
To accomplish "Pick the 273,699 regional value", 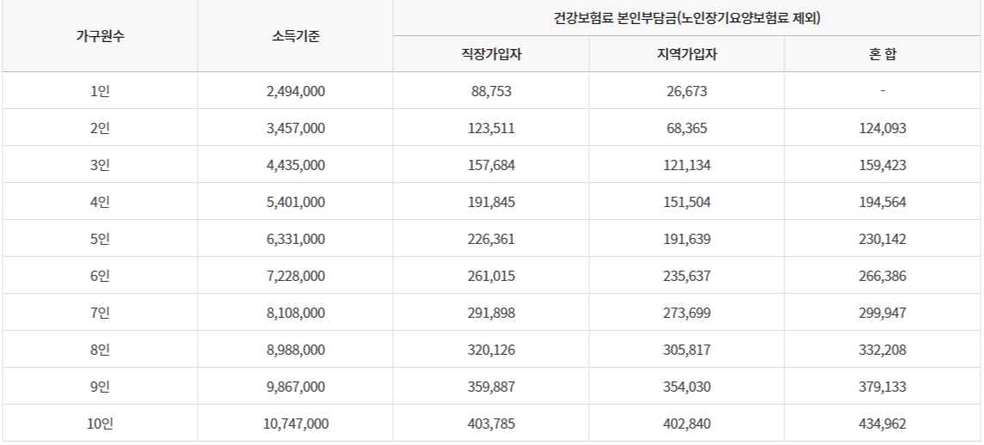I will click(x=686, y=313).
